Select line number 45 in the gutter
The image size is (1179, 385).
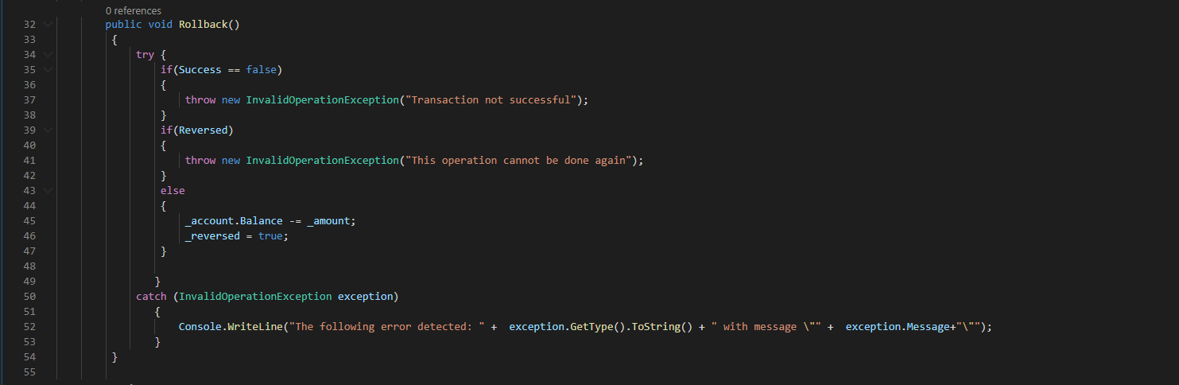click(29, 220)
